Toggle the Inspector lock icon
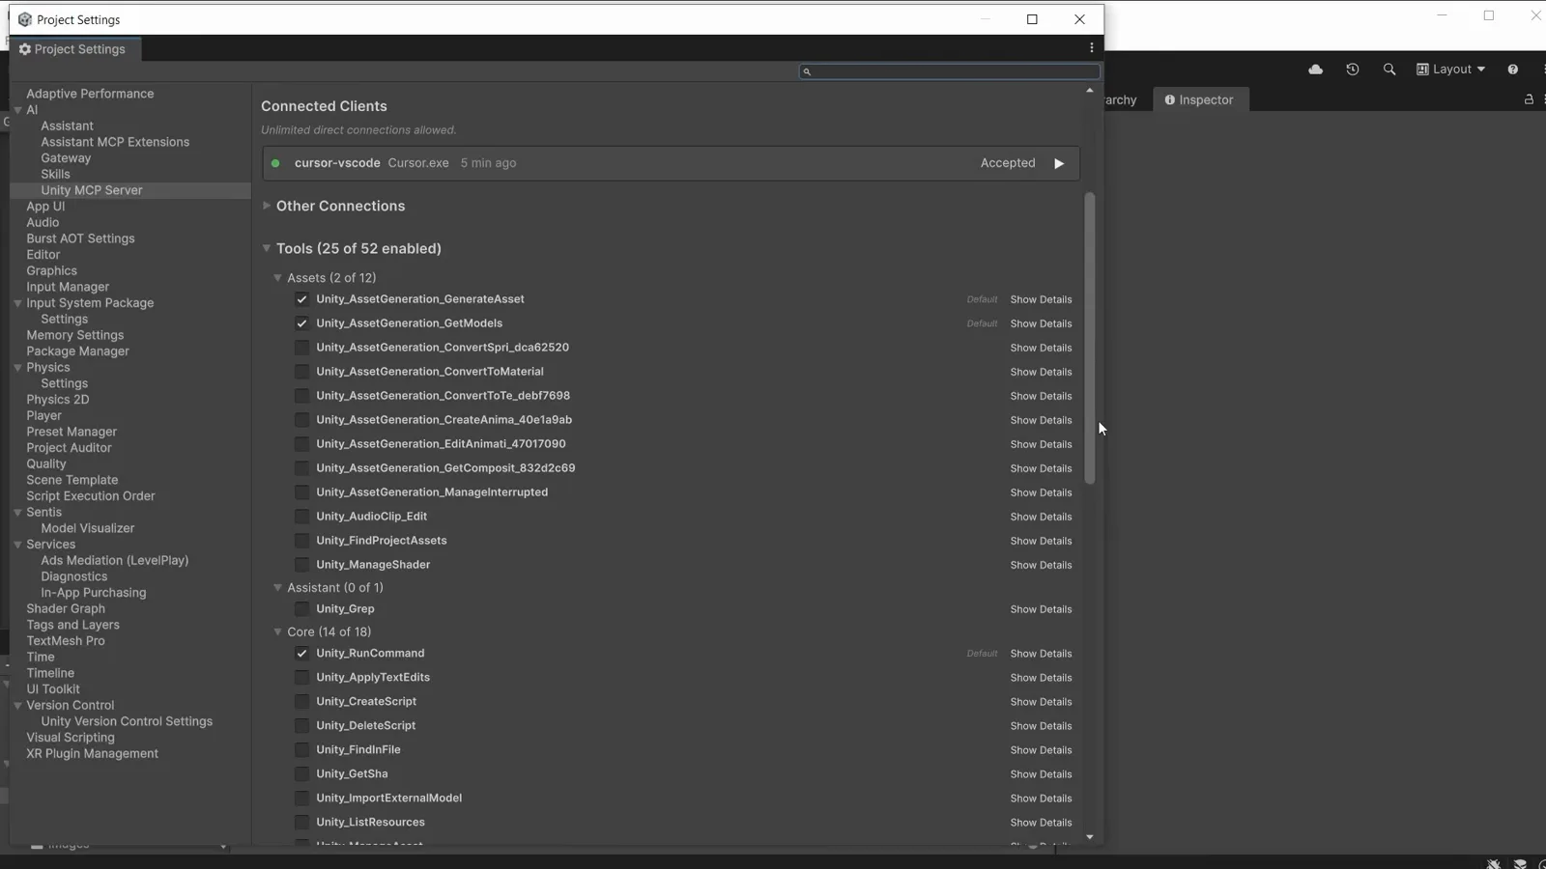 [1529, 99]
